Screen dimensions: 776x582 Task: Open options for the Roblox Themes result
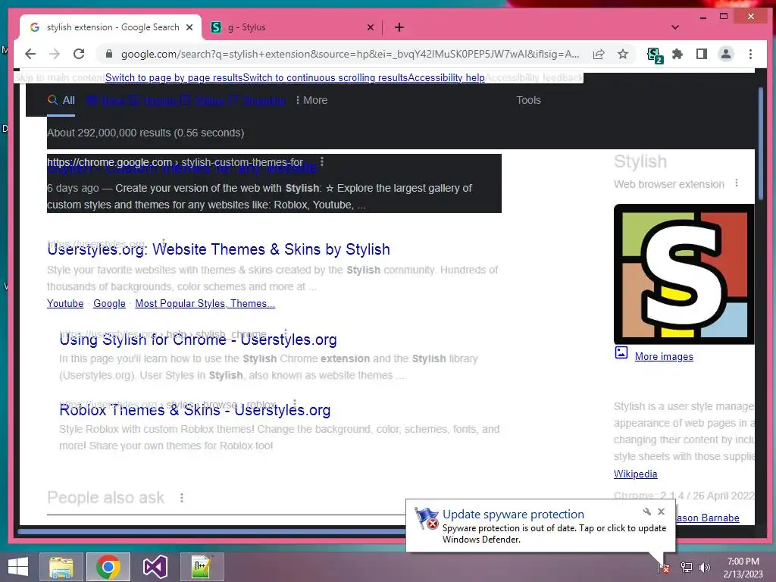click(295, 403)
